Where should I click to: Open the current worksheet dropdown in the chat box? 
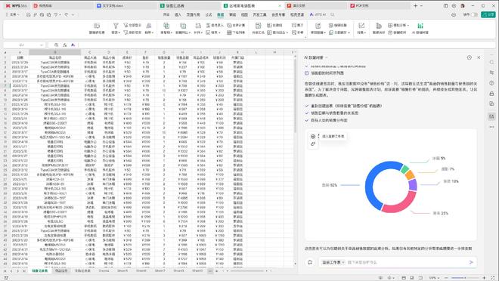333,262
